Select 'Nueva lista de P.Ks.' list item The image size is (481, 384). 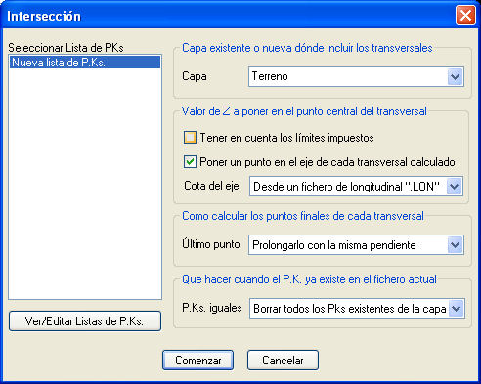point(85,63)
